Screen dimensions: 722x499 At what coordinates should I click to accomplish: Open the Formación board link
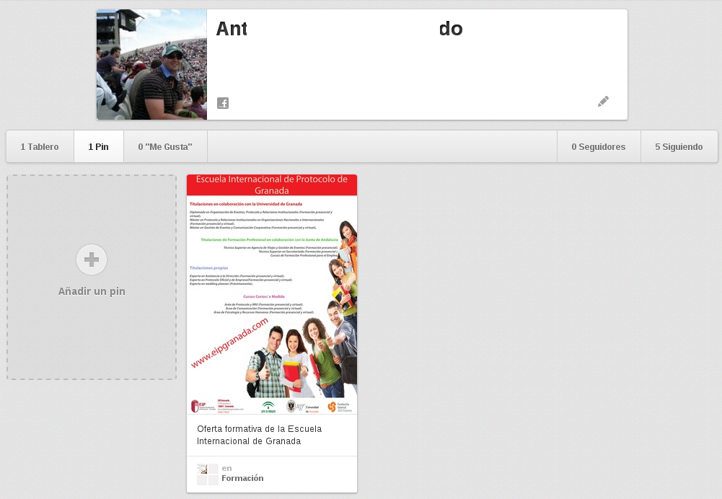coord(242,478)
